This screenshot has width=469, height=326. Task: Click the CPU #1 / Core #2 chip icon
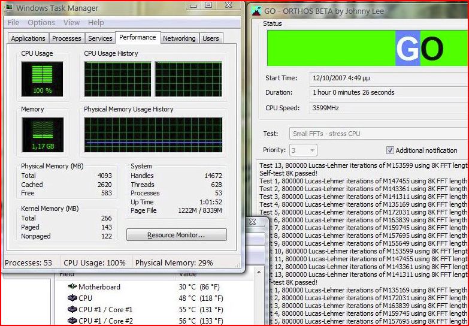coord(72,321)
